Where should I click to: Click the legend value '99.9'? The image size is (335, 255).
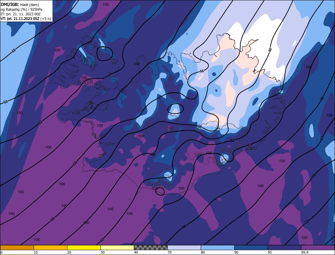pyautogui.click(x=304, y=252)
